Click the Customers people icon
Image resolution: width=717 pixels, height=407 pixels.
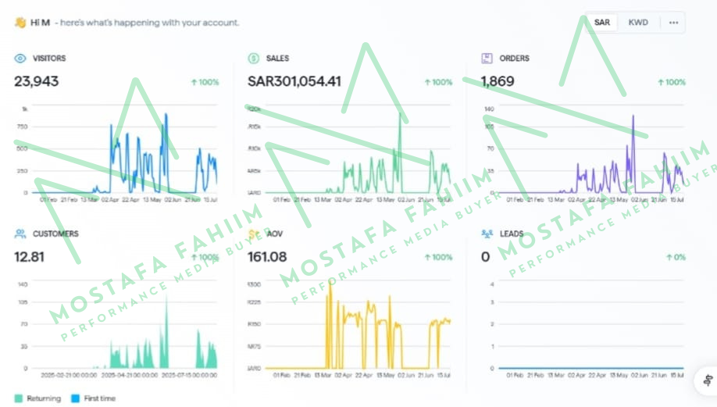20,234
